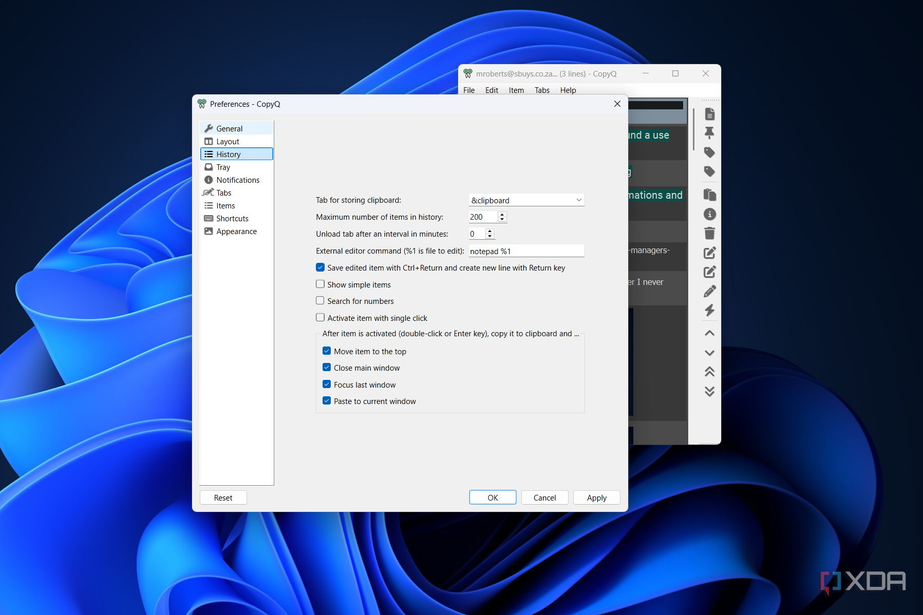Click CopyQ app icon in main window title bar
This screenshot has height=615, width=923.
click(468, 73)
